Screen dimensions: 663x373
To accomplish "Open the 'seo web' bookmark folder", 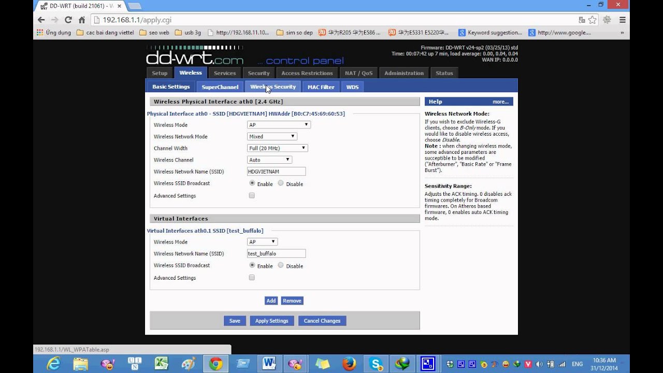I will point(154,33).
